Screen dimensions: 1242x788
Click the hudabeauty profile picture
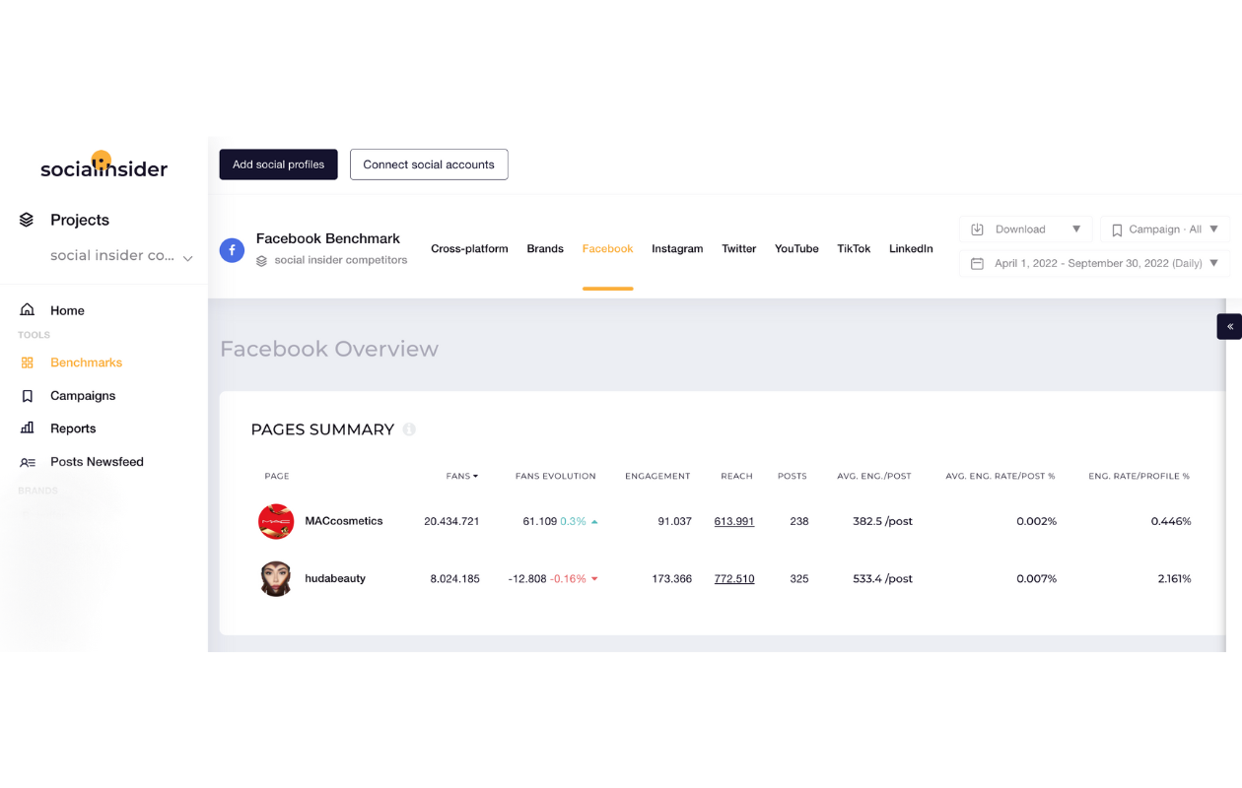pos(276,579)
